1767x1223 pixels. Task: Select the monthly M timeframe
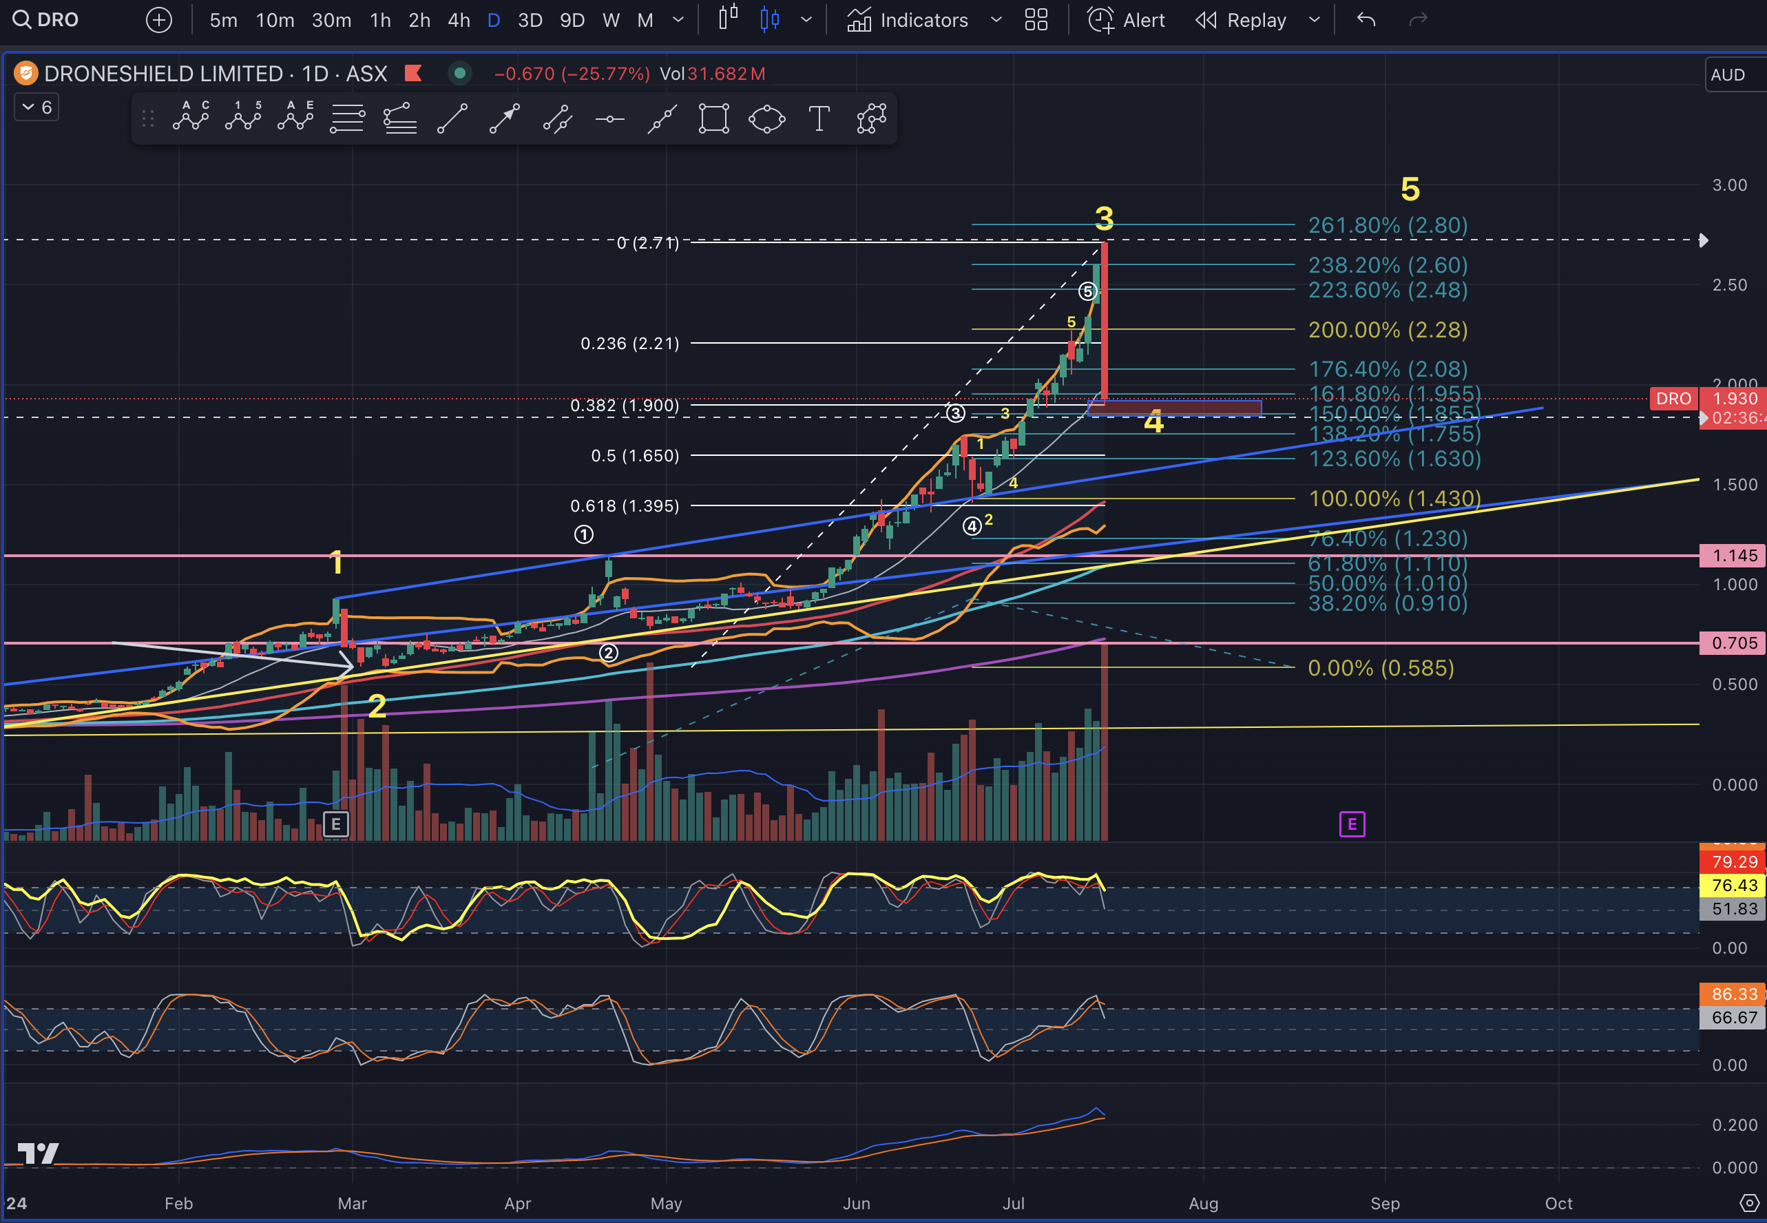tap(645, 20)
